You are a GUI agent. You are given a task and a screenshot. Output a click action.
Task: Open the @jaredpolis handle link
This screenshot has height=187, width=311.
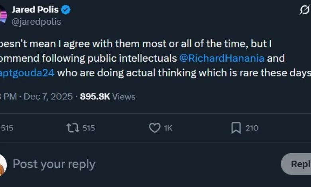36,21
